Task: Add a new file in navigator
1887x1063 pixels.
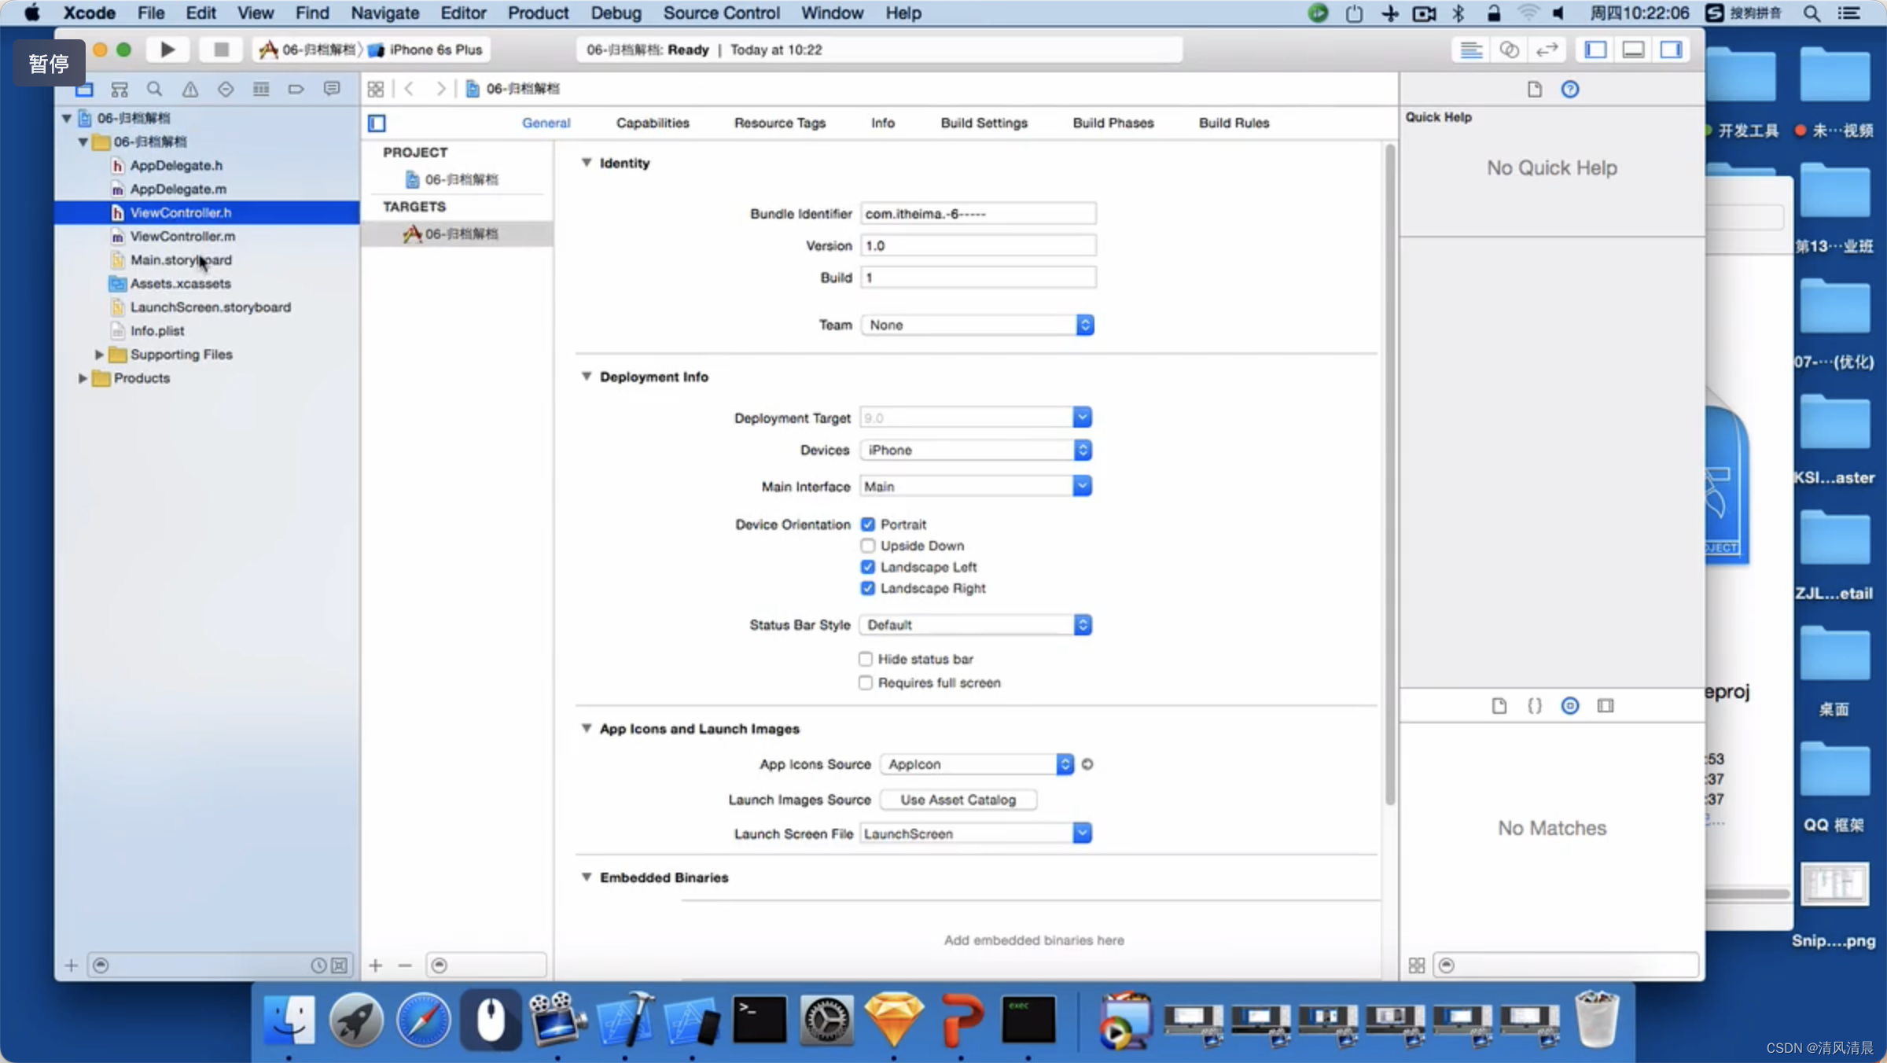Action: (71, 965)
